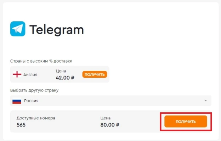Screen dimensions: 221x141
Task: Click the Доступные номера label
Action: click(x=36, y=118)
